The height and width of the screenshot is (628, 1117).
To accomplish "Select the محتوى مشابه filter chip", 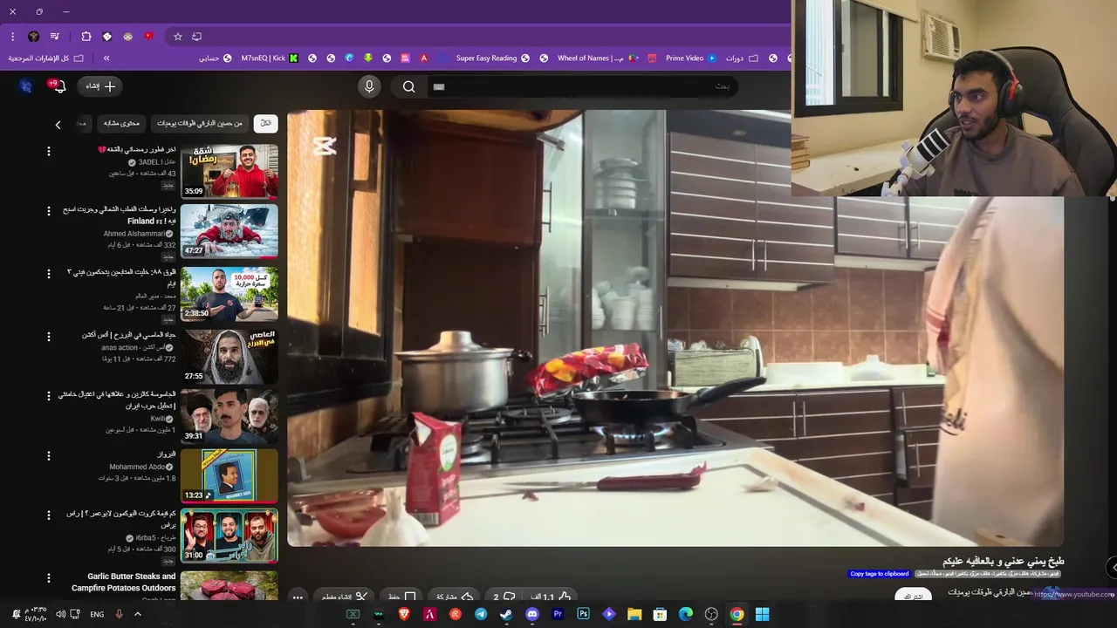I will [x=121, y=124].
